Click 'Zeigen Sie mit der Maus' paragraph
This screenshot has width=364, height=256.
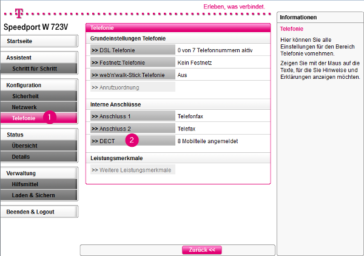(320, 70)
